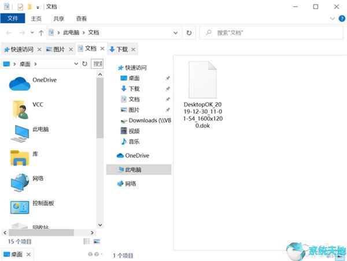Select 此电脑 in navigation tree
This screenshot has height=261, width=347.
(139, 170)
